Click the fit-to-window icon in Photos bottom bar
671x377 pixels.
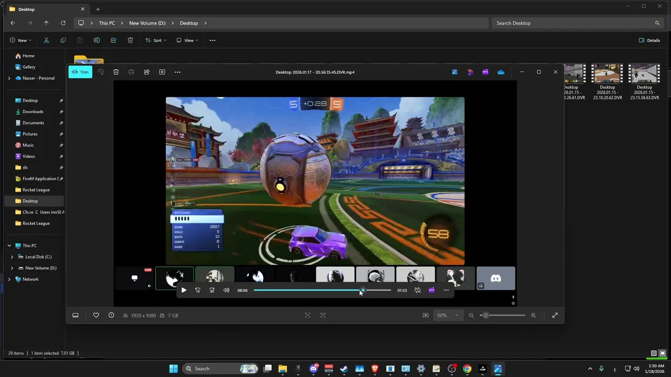point(308,315)
